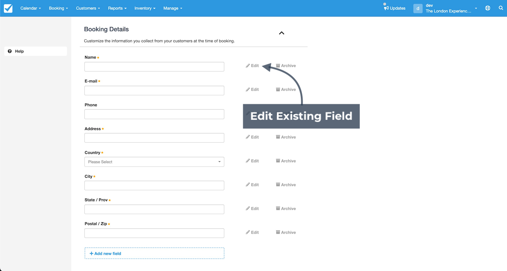507x271 pixels.
Task: Focus the State / Prov input field
Action: (154, 209)
